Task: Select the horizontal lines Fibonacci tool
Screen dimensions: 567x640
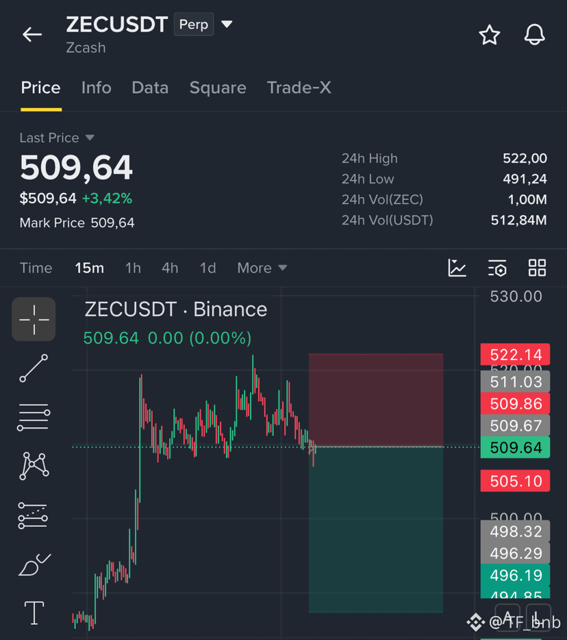Action: click(34, 417)
